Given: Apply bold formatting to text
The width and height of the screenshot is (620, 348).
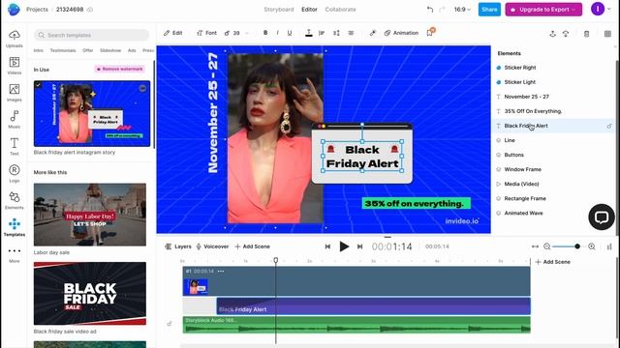Looking at the screenshot, I should (265, 33).
